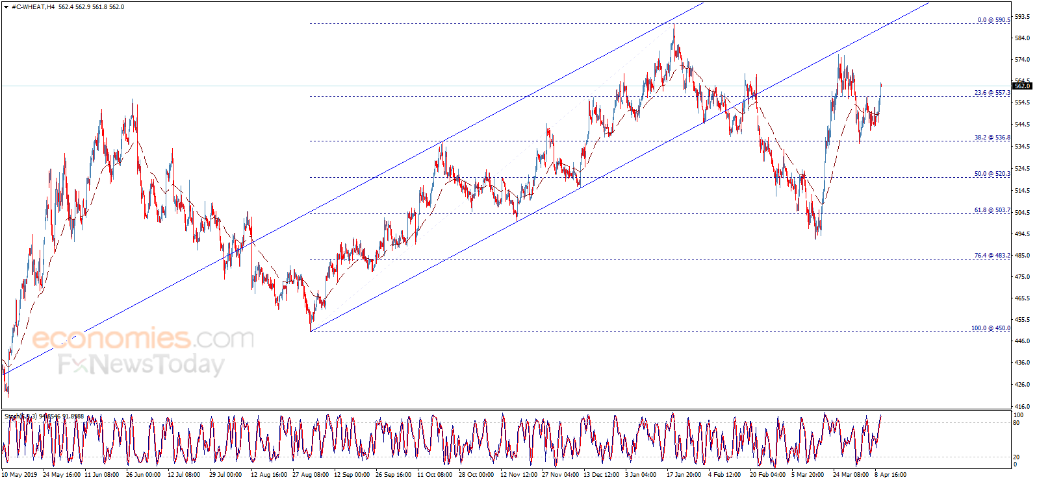The width and height of the screenshot is (1037, 482).
Task: Select Fibonacci label 23.6 @ 557.3
Action: tap(992, 93)
